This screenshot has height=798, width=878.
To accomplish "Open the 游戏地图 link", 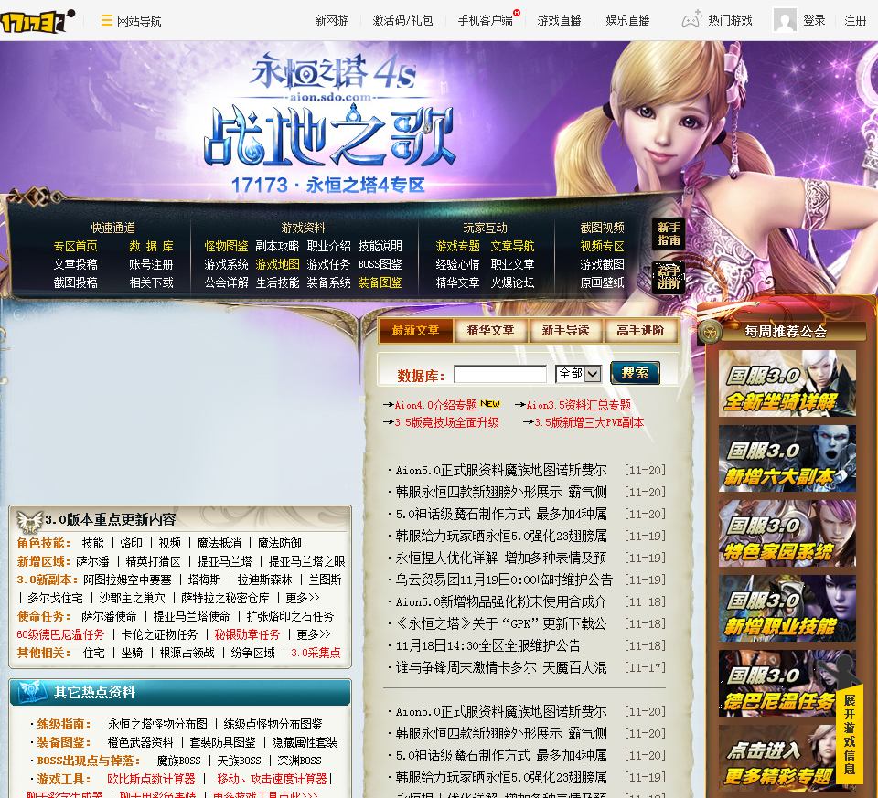I will coord(277,264).
